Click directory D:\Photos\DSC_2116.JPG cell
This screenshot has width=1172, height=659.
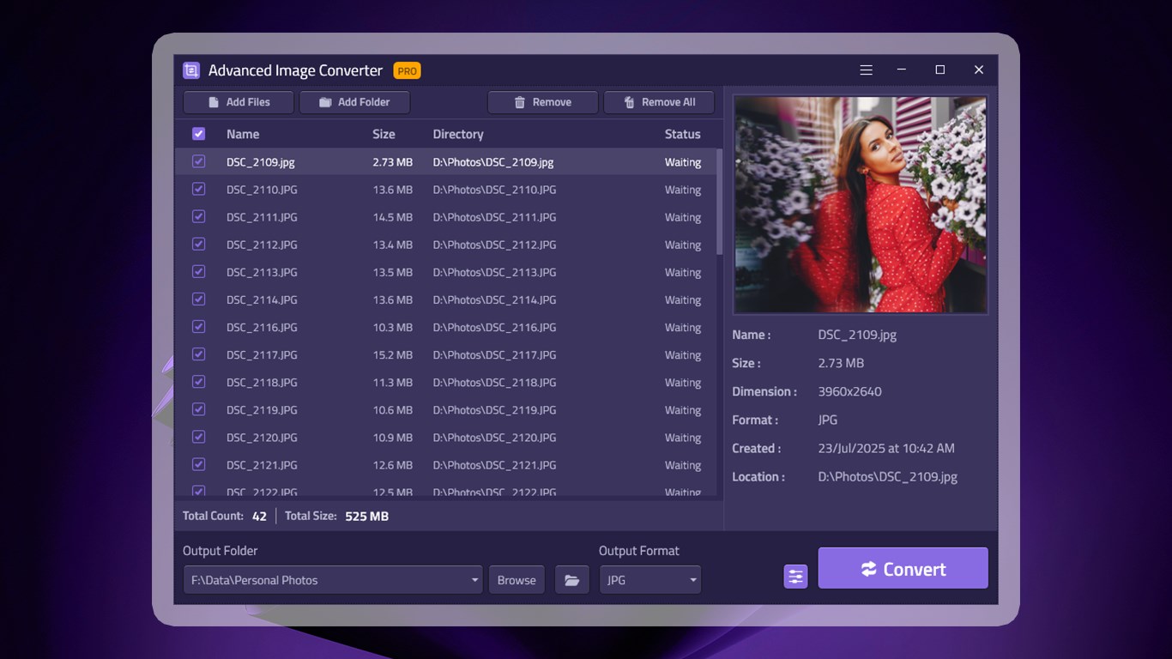[494, 327]
